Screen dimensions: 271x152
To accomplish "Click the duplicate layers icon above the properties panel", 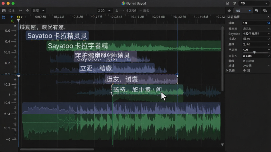I will (x=257, y=11).
